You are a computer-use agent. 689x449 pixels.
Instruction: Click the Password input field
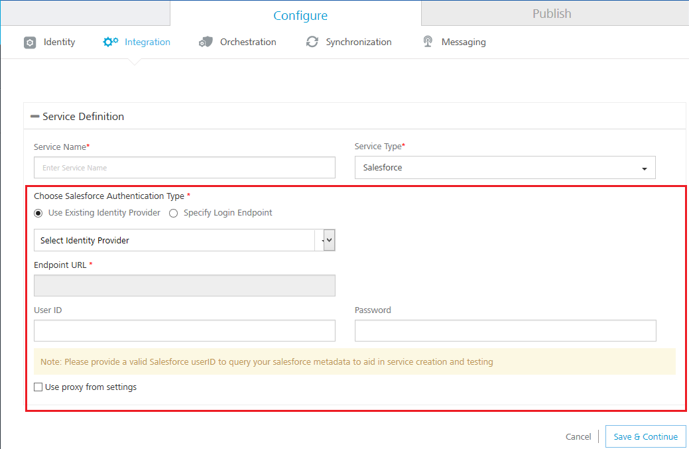[x=505, y=330]
